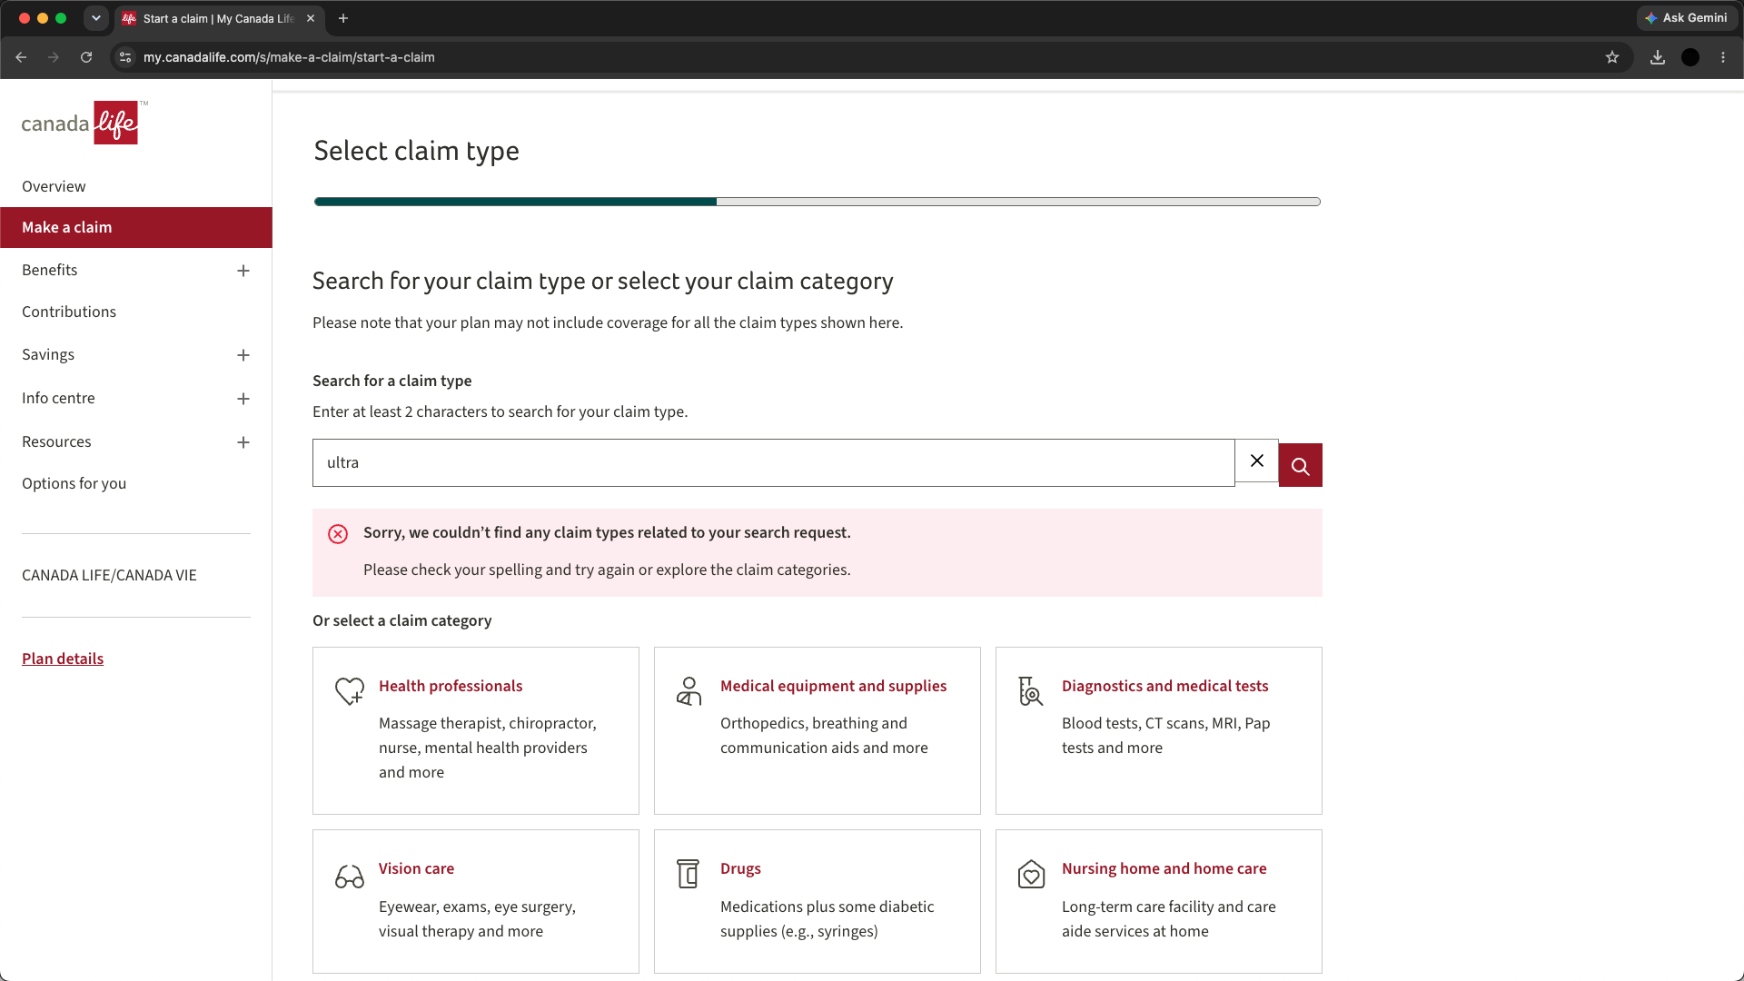The width and height of the screenshot is (1744, 981).
Task: Expand the Info centre menu
Action: click(x=243, y=399)
